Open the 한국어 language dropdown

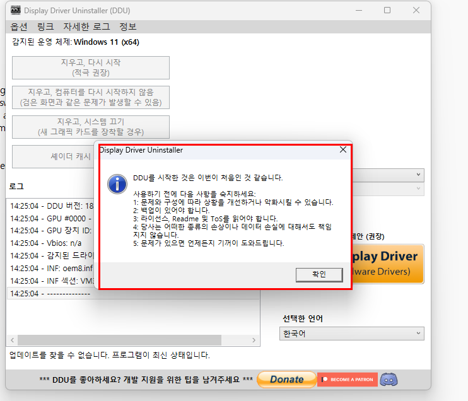coord(351,334)
